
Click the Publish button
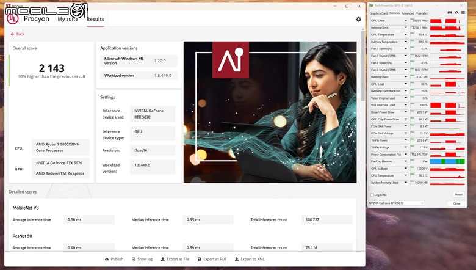[x=114, y=259]
